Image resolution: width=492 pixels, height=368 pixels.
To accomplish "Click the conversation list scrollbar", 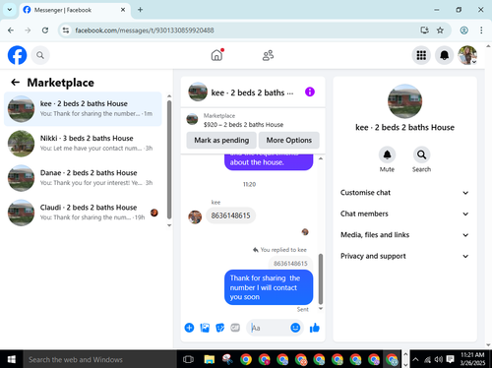I will click(169, 159).
